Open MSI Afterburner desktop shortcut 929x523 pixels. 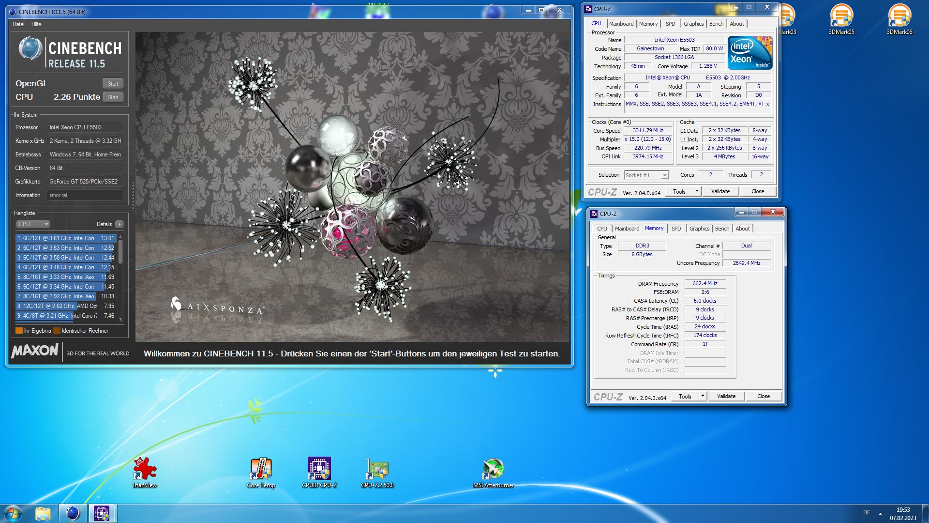pyautogui.click(x=493, y=472)
